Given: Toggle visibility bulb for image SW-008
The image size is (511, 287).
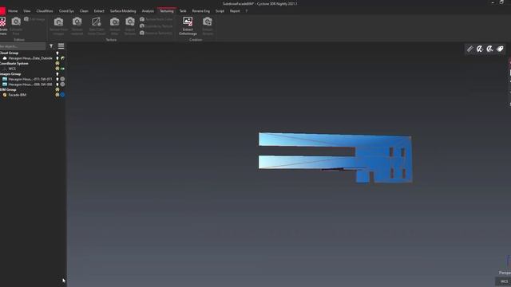Looking at the screenshot, I should (x=57, y=85).
